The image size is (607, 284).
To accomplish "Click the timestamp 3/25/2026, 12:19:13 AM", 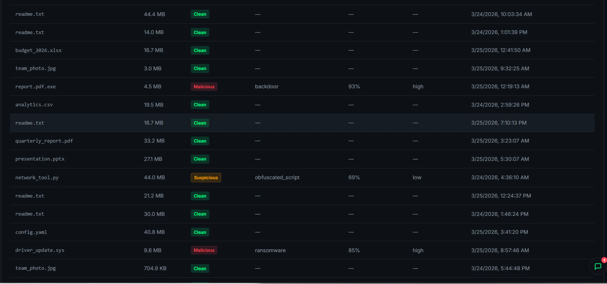I will pyautogui.click(x=500, y=86).
